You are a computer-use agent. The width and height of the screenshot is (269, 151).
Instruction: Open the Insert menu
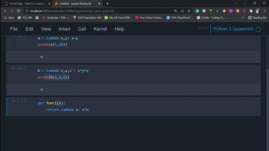pos(64,29)
